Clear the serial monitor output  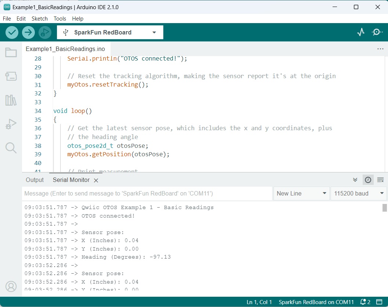(380, 180)
